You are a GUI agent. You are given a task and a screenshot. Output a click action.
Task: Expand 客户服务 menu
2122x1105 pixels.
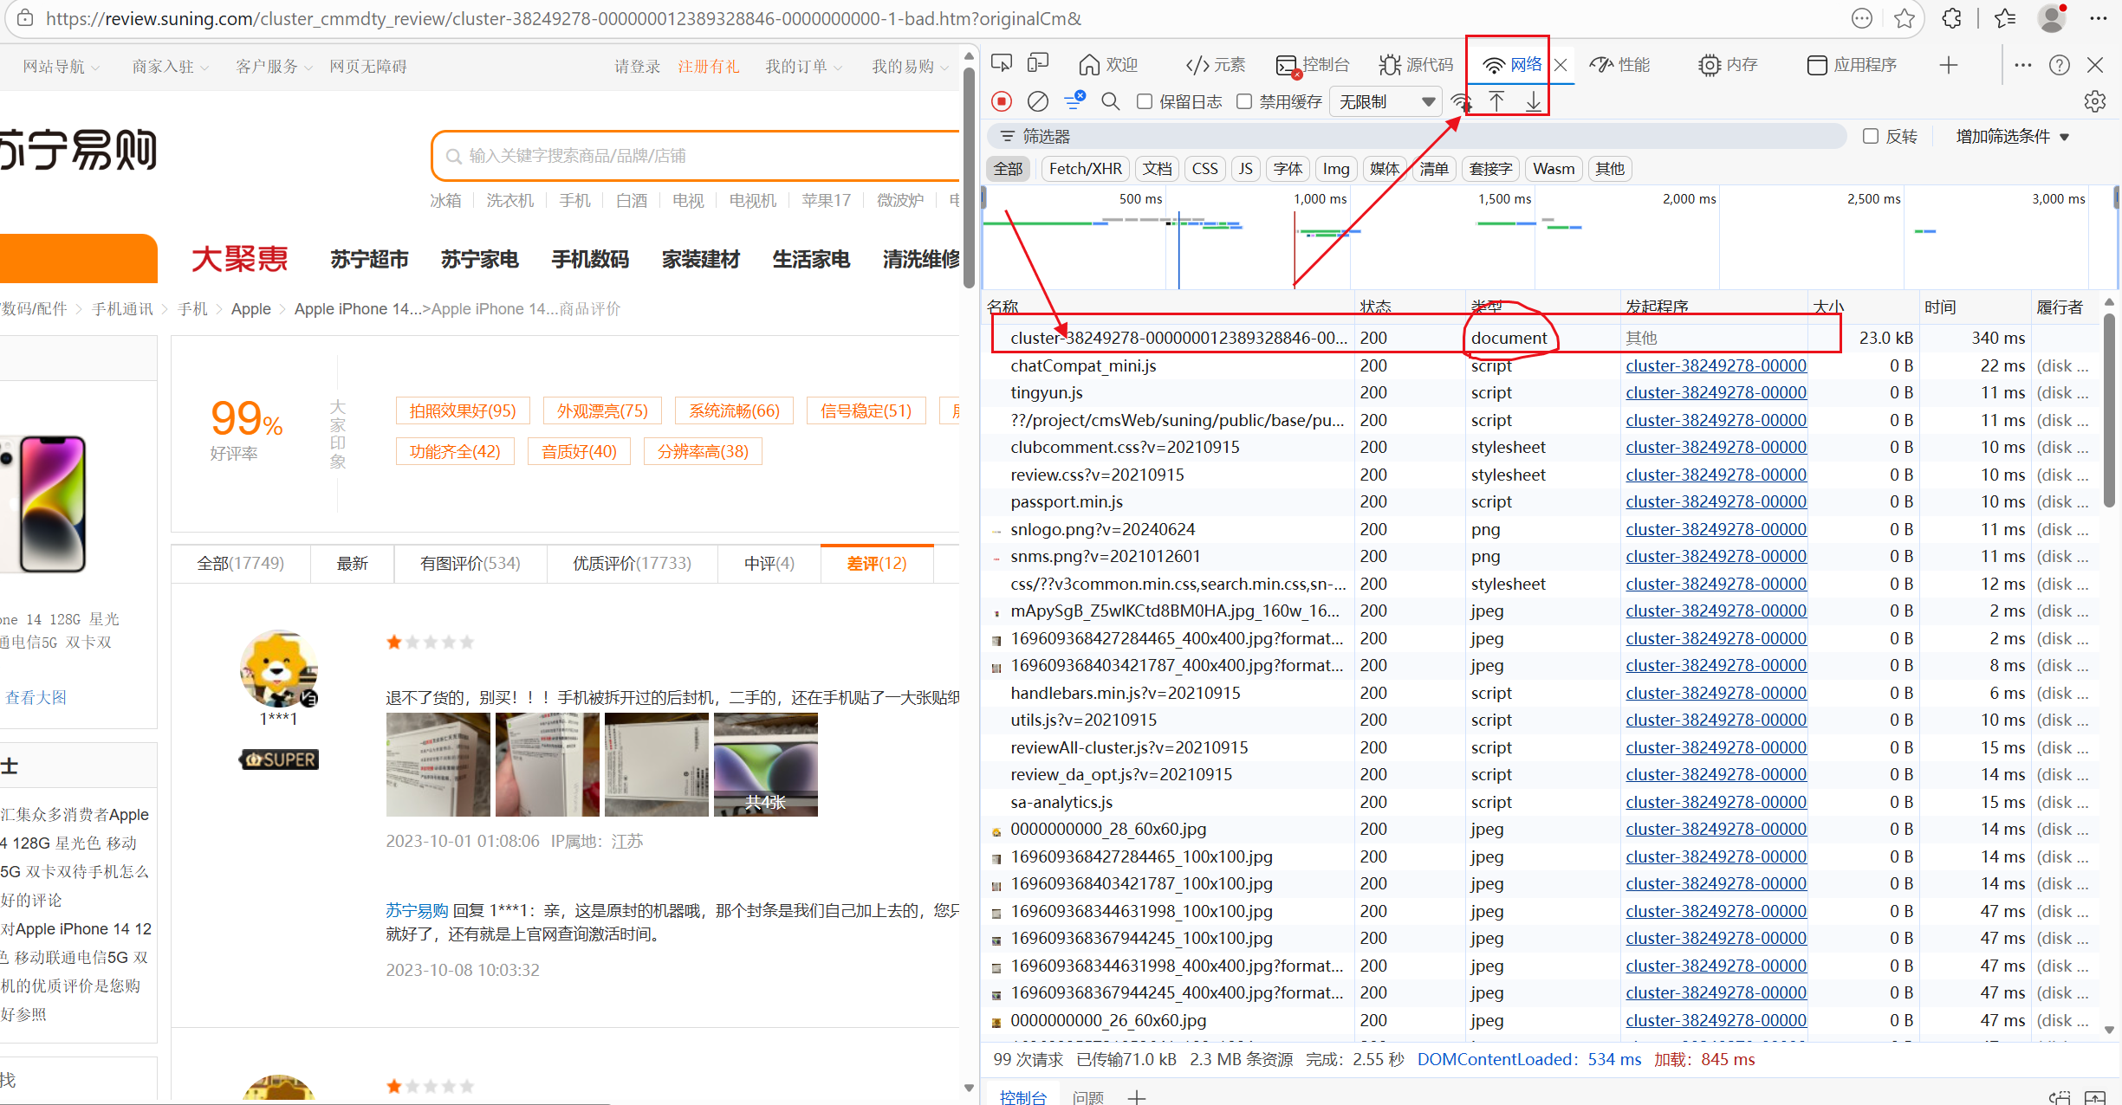pyautogui.click(x=274, y=67)
